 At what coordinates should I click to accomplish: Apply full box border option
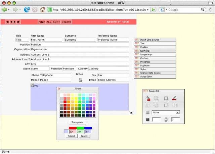166,98
